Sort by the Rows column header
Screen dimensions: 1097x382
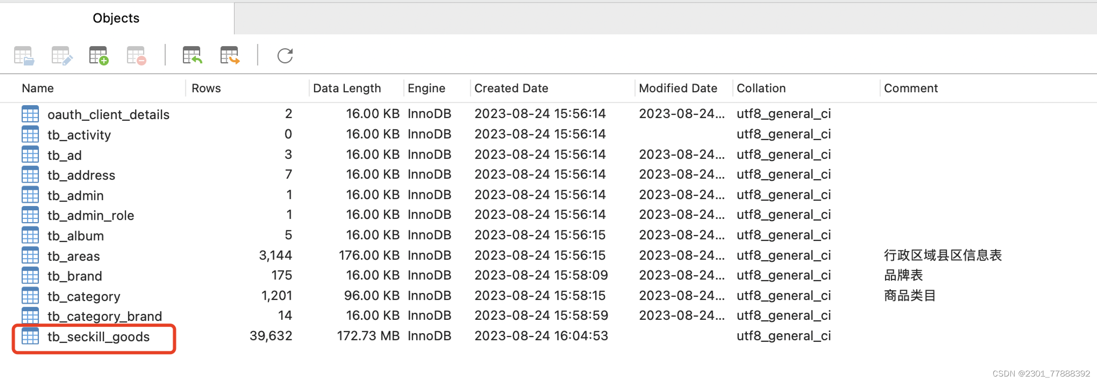click(x=206, y=88)
